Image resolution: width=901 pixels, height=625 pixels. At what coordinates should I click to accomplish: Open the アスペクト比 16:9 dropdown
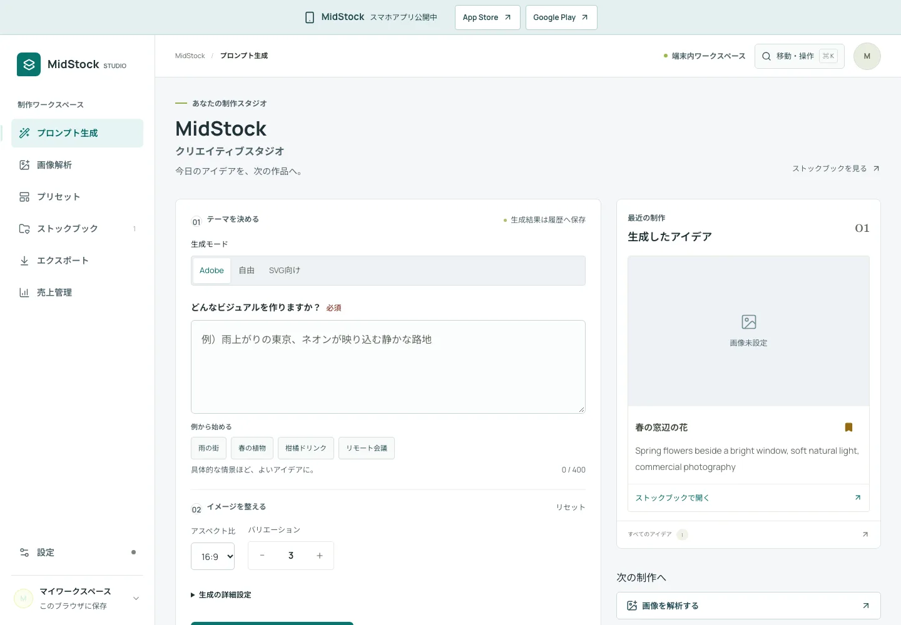(213, 556)
